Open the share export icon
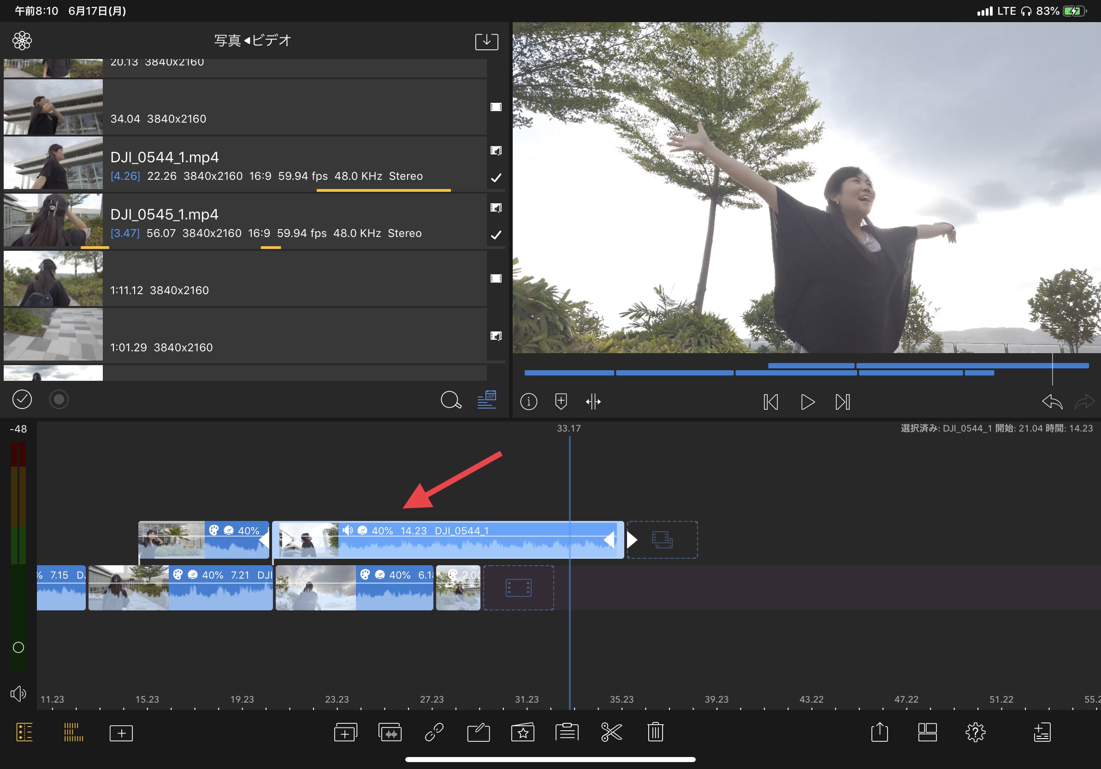1101x769 pixels. coord(879,732)
